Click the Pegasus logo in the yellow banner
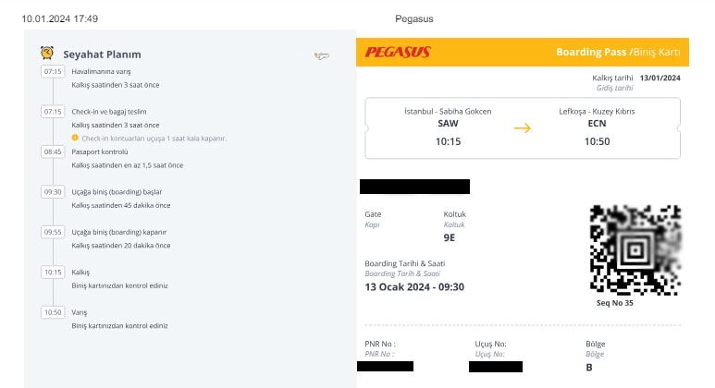 [398, 53]
